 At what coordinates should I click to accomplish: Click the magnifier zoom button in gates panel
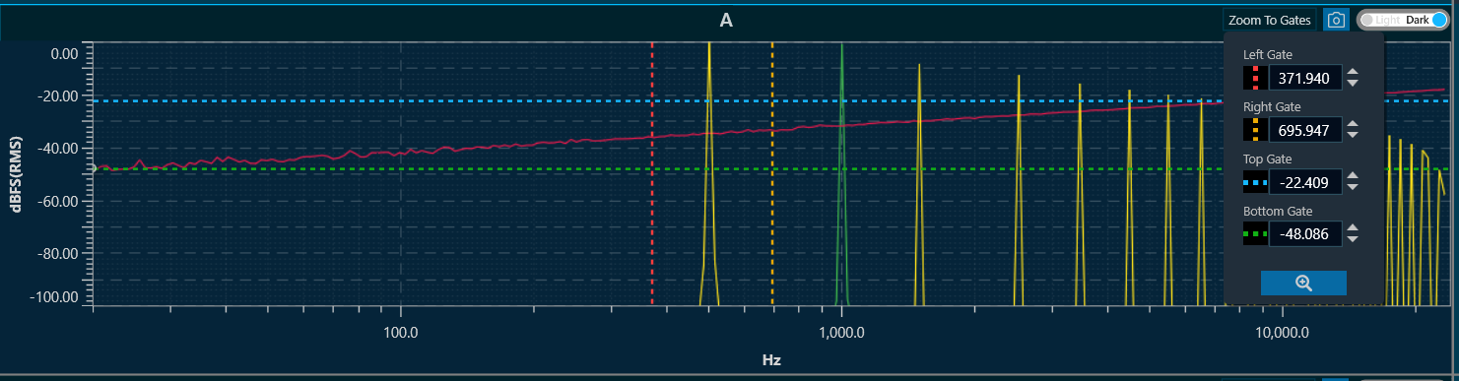pyautogui.click(x=1303, y=283)
